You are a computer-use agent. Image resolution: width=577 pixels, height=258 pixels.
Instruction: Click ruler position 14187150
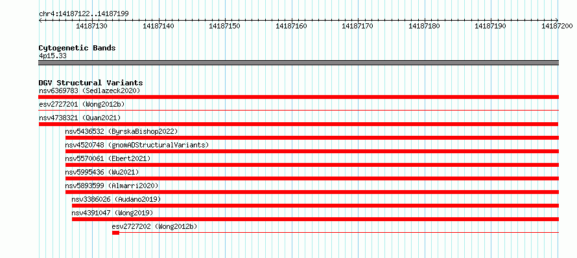tap(224, 26)
